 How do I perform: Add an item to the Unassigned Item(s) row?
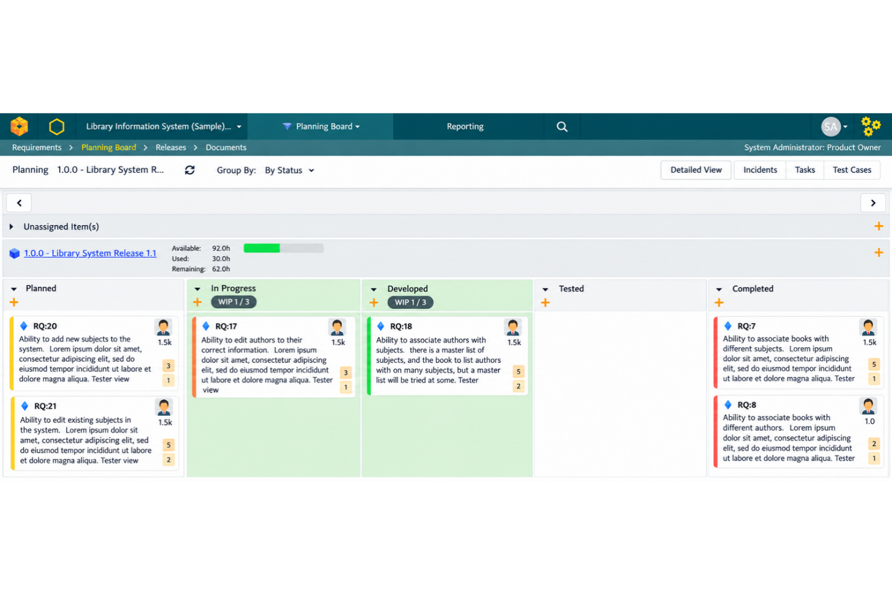879,226
